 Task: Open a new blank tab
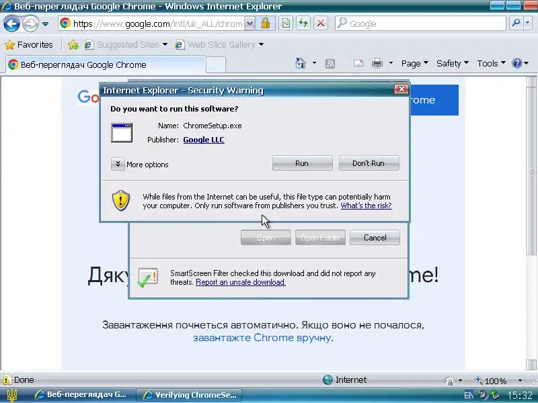215,64
